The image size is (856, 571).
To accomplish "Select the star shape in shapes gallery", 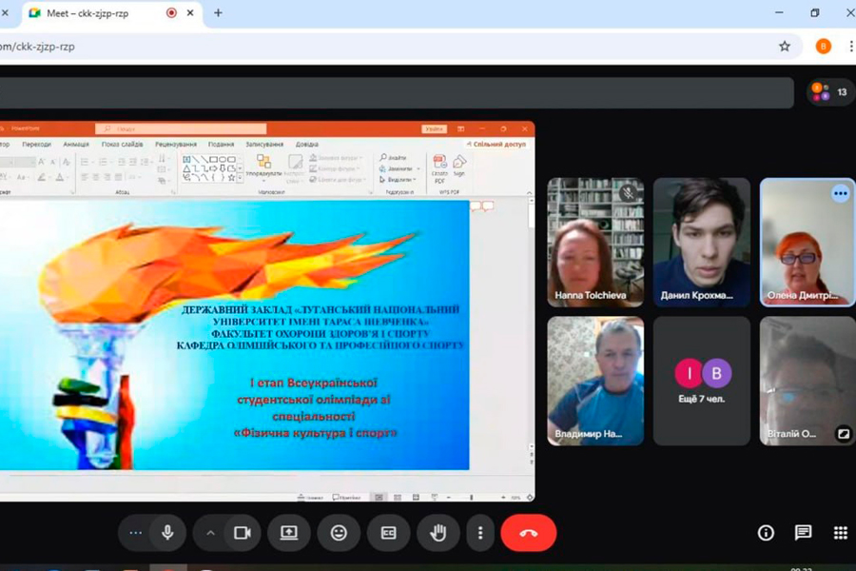I will coord(231,178).
